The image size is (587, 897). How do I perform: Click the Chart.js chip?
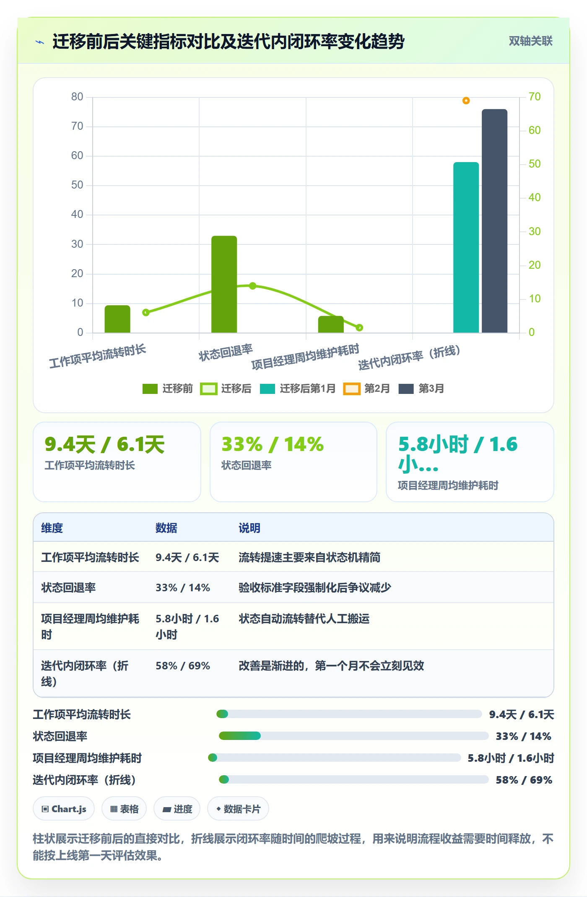(x=64, y=809)
